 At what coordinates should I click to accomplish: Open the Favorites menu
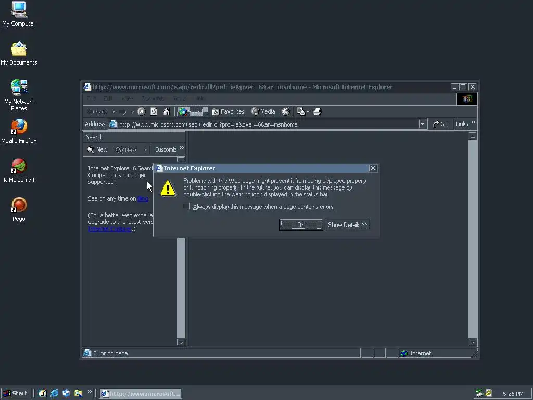tap(153, 98)
